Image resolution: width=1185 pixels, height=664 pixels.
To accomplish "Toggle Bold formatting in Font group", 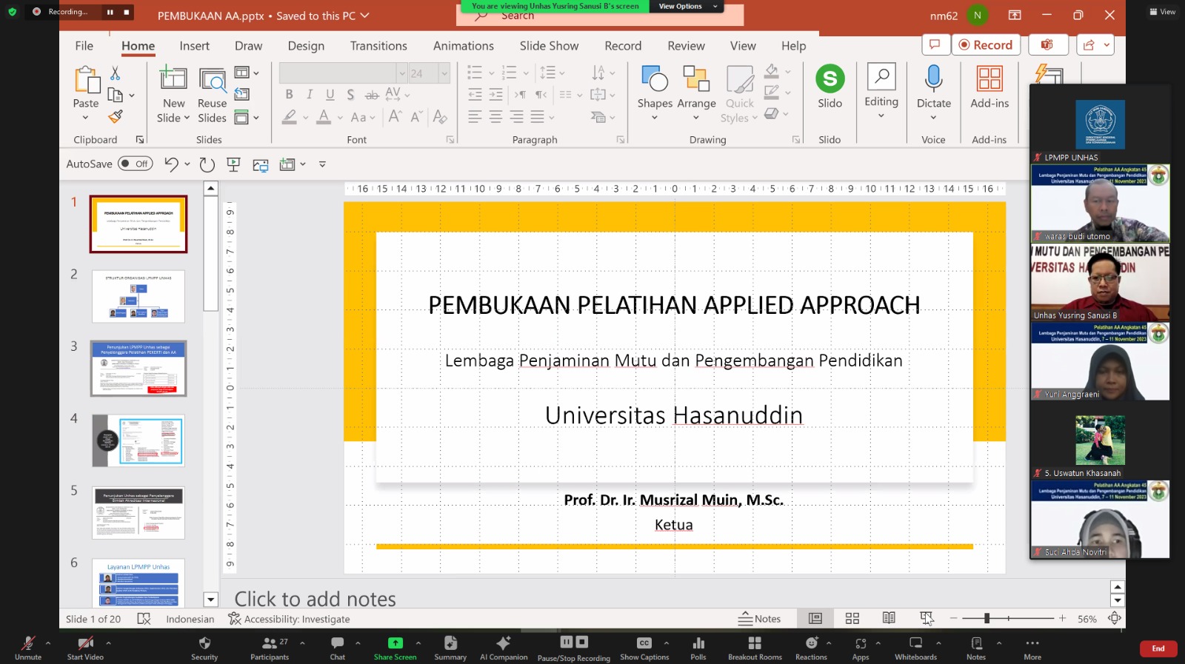I will coord(289,95).
